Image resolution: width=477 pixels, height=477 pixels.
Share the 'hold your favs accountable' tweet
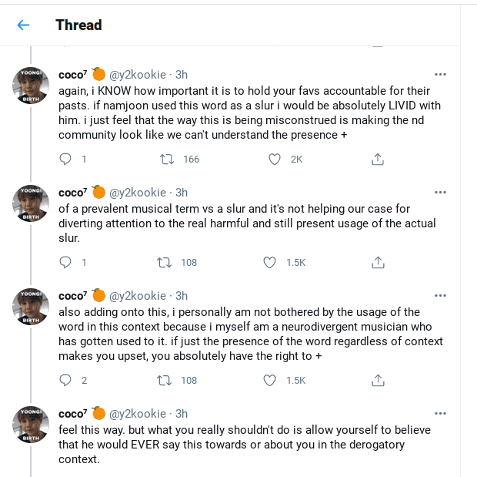pyautogui.click(x=378, y=159)
